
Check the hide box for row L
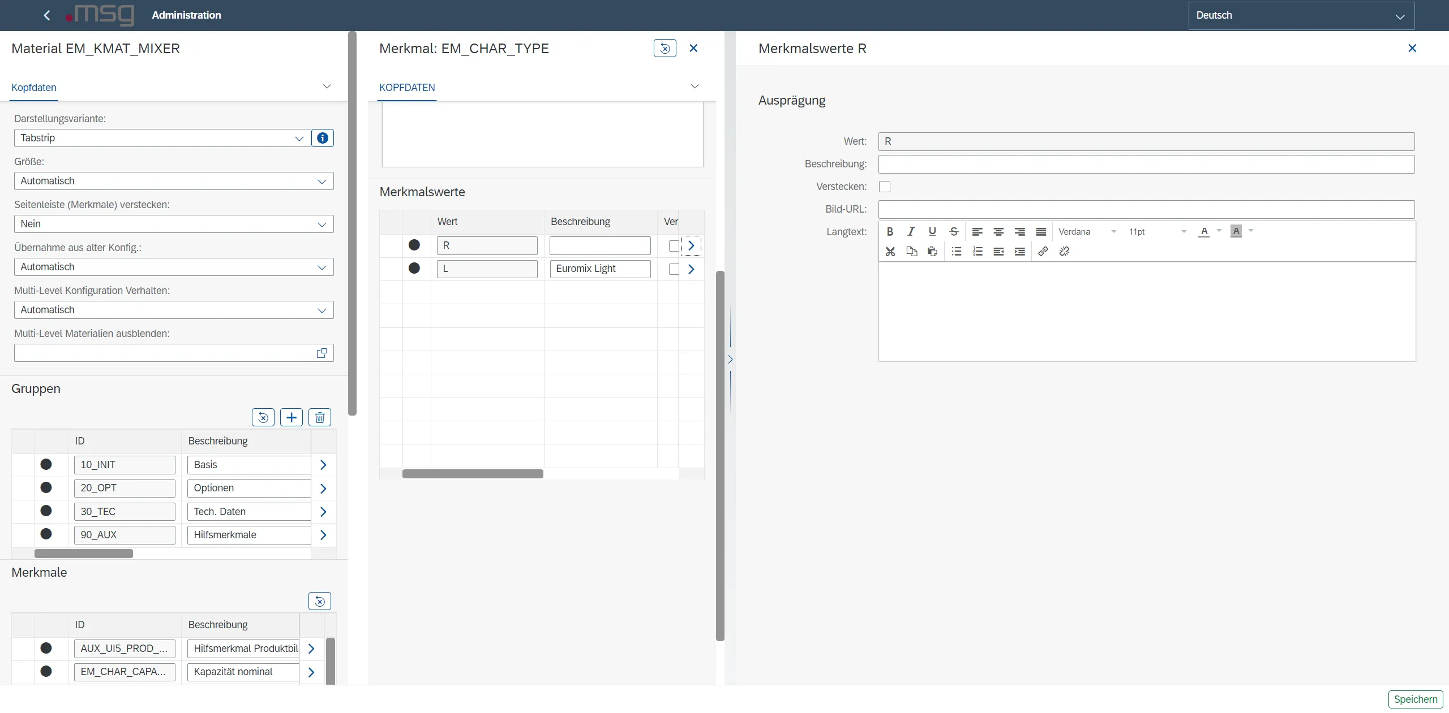673,269
